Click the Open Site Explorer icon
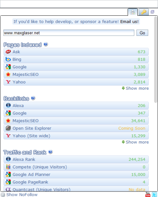This screenshot has width=158, height=197. click(x=8, y=128)
